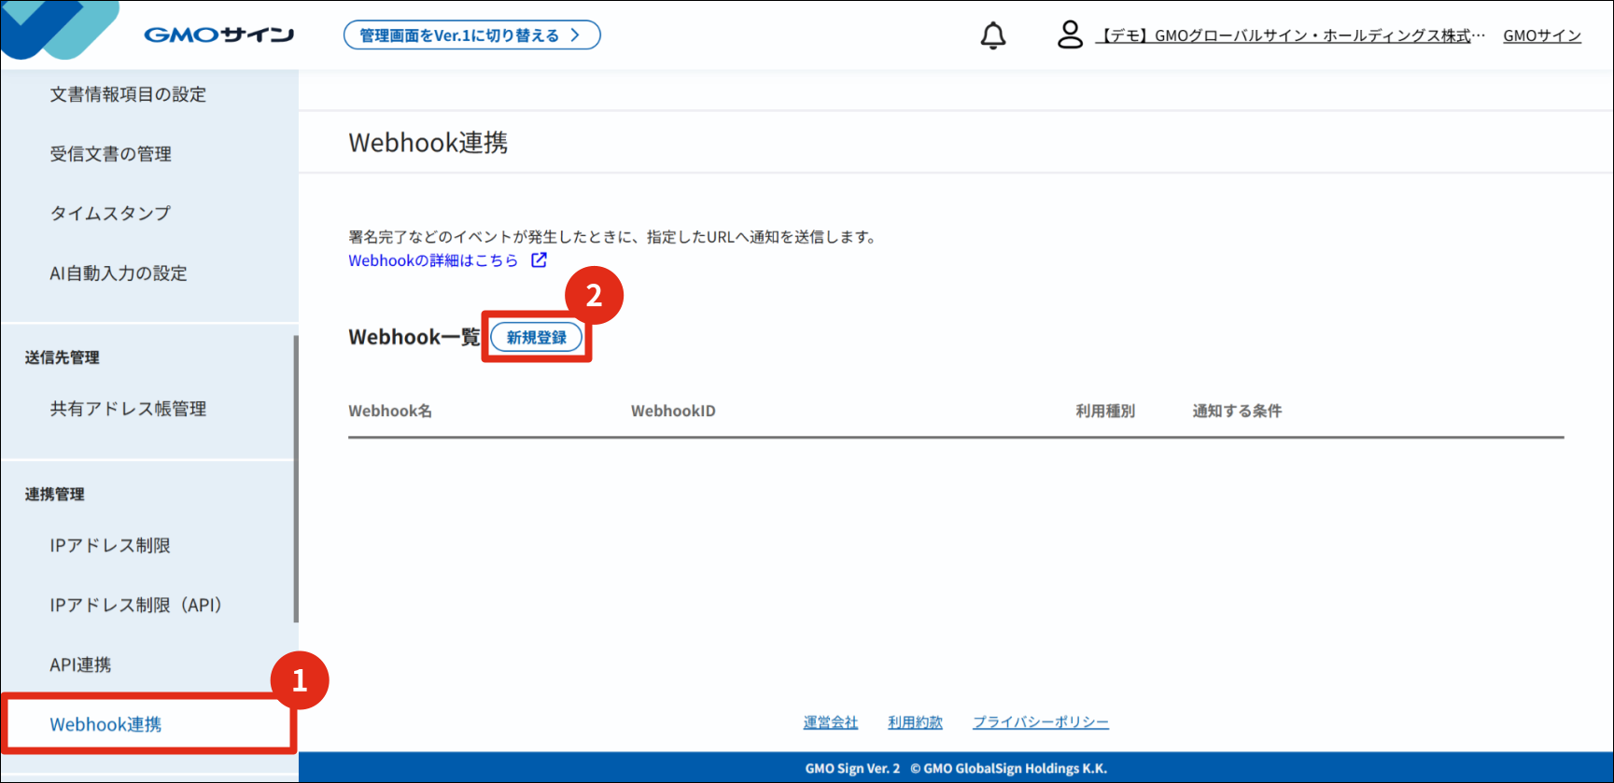Open IPアドレス制限（API）sidebar item
The height and width of the screenshot is (783, 1614).
136,606
